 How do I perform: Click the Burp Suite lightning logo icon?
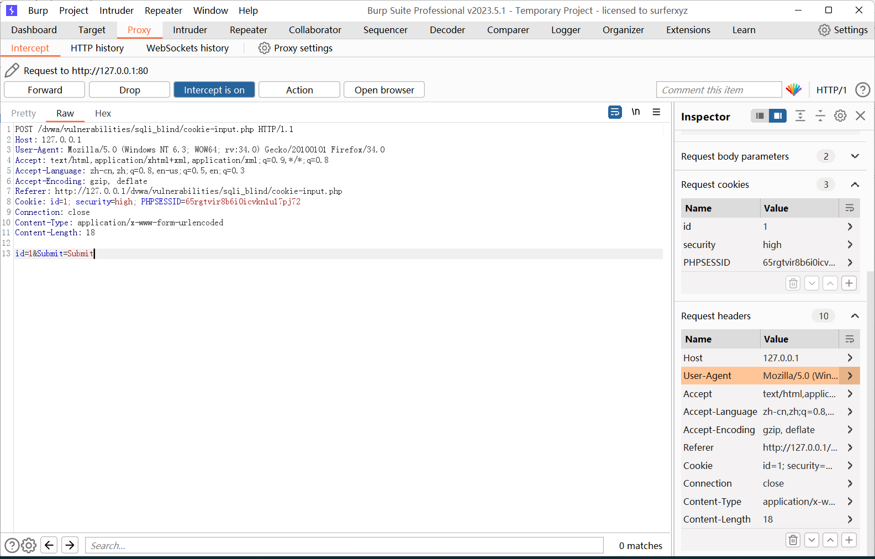[11, 10]
